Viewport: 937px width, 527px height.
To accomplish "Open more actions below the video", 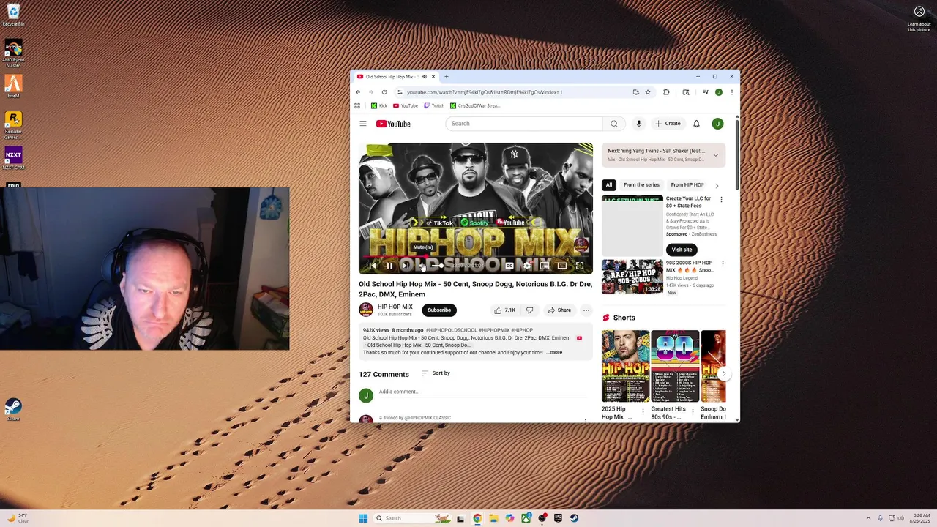I will pyautogui.click(x=586, y=310).
